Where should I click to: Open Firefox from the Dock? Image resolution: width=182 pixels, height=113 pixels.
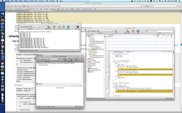(3, 20)
